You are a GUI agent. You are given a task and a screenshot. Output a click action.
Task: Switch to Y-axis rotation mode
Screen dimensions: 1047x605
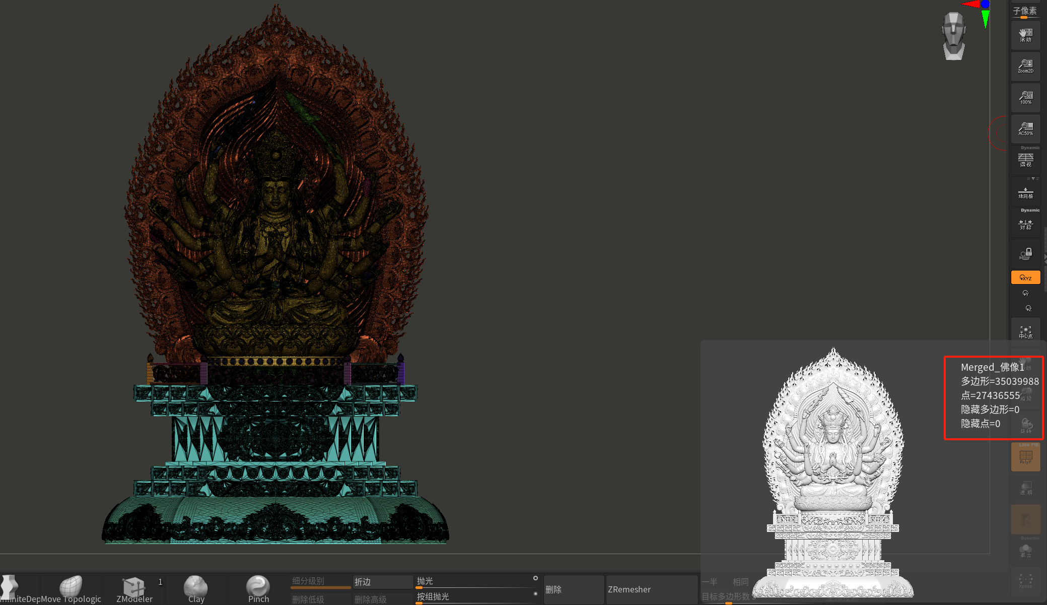tap(1025, 293)
